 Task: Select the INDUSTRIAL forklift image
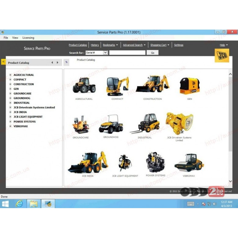point(145,124)
